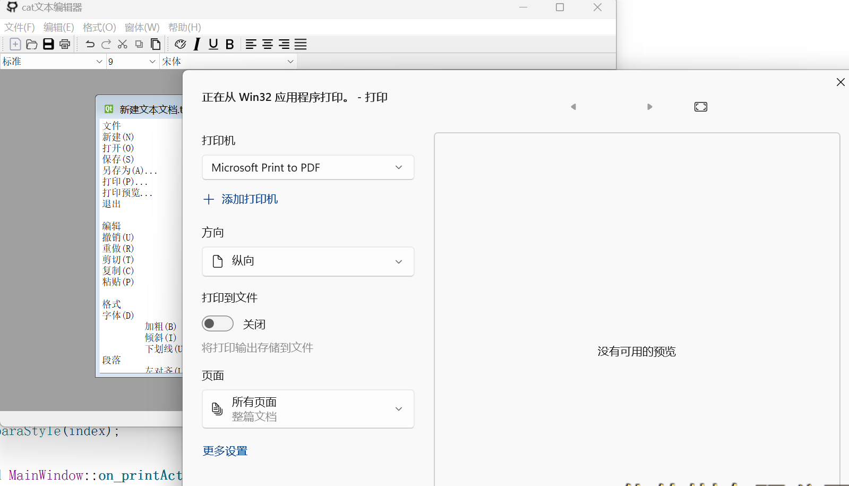Viewport: 849px width, 486px height.
Task: Click the printer icon in the editor toolbar
Action: click(x=65, y=44)
